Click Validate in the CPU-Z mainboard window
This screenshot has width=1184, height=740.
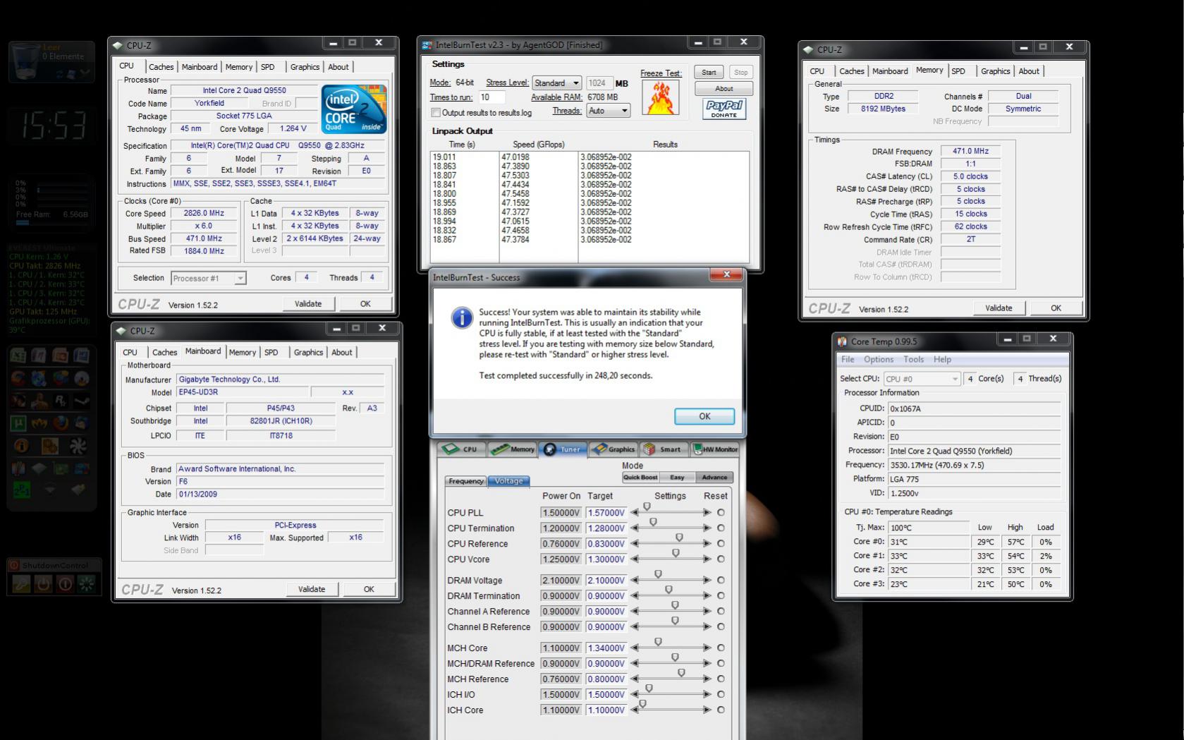click(x=312, y=589)
